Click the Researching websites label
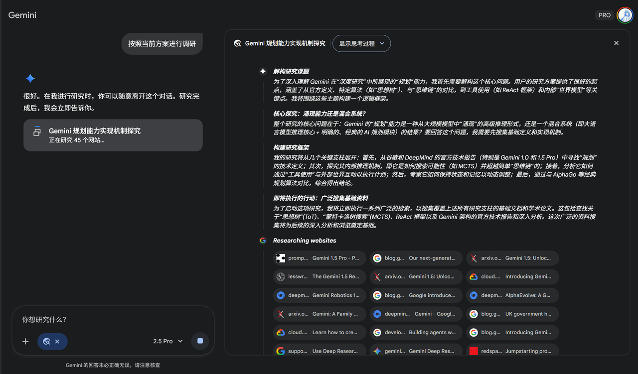This screenshot has width=638, height=374. pyautogui.click(x=305, y=241)
